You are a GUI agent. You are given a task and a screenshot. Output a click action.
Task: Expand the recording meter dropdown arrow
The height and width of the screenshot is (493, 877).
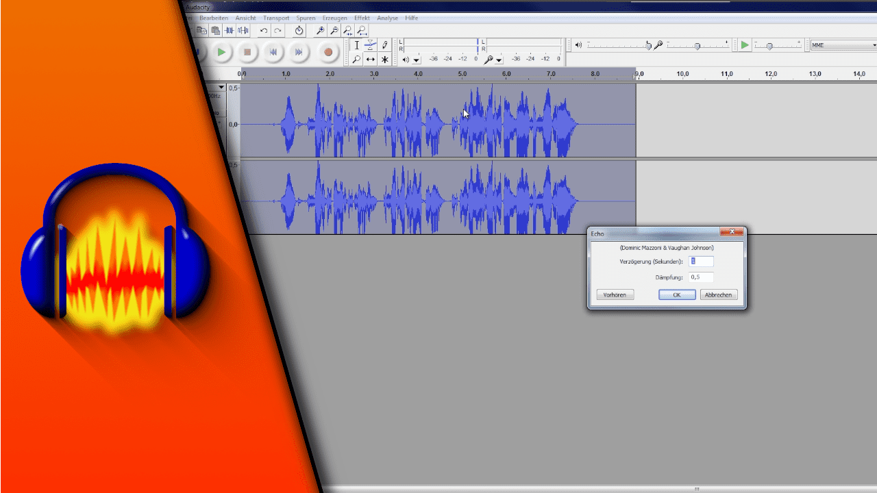pos(498,60)
